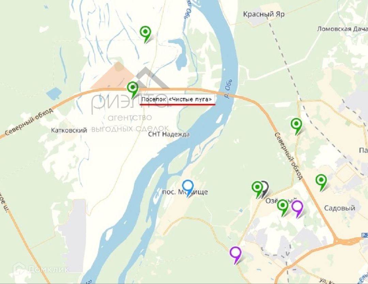Click the Садовый district label
368x284 pixels.
339,208
